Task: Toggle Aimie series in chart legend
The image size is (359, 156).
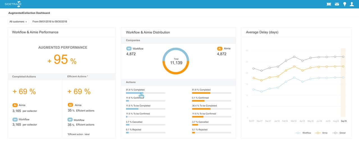Action: 321,133
